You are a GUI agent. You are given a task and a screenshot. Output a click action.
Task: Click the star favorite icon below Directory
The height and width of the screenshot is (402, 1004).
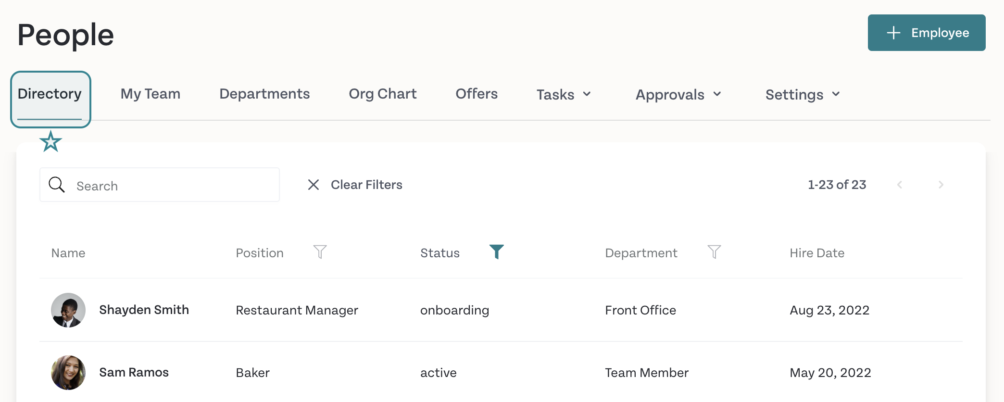(x=50, y=141)
